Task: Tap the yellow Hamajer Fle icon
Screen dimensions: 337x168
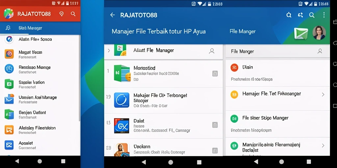Action: (234, 94)
